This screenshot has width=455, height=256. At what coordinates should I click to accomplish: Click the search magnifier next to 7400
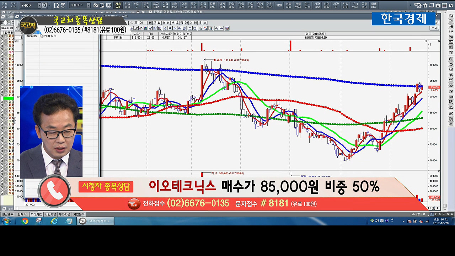44,5
